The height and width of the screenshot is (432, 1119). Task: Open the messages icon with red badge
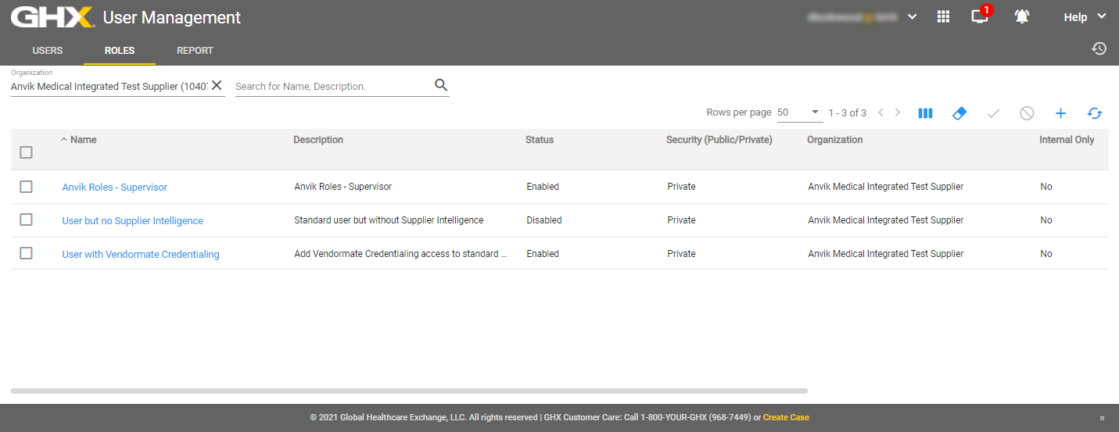coord(979,16)
